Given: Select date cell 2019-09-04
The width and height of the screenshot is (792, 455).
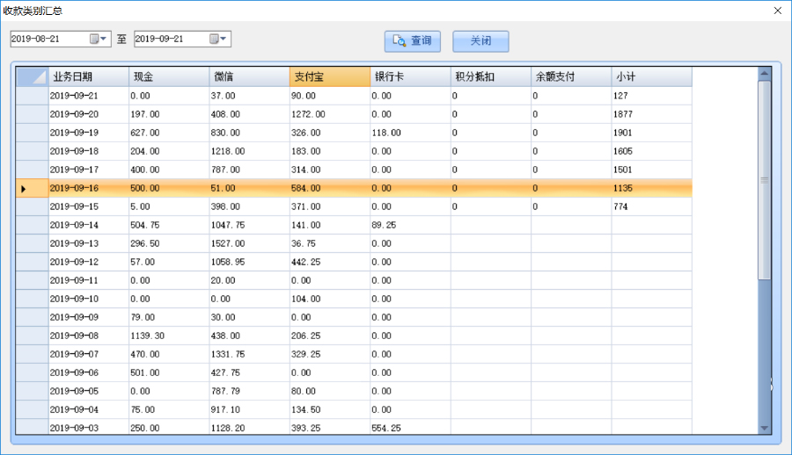Looking at the screenshot, I should tap(88, 409).
